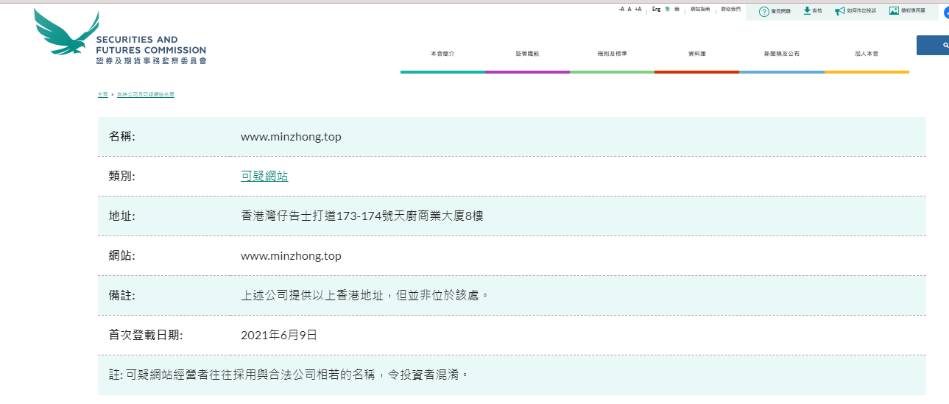Go to 主頁 in the breadcrumb
The width and height of the screenshot is (949, 404).
pos(102,95)
